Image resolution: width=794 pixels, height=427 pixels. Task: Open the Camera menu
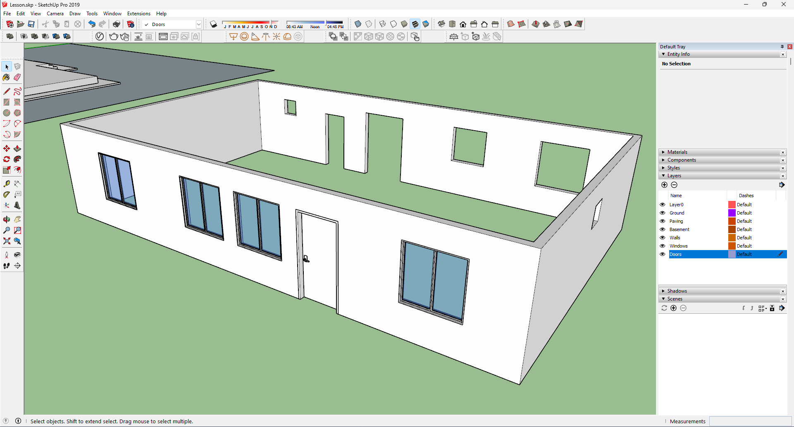point(55,14)
